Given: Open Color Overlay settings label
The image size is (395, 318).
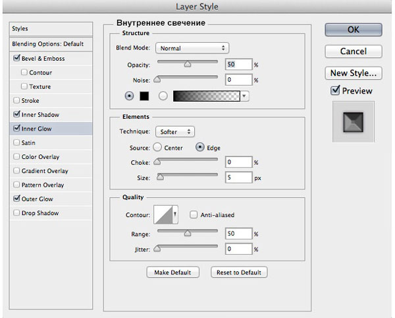Looking at the screenshot, I should coord(40,157).
